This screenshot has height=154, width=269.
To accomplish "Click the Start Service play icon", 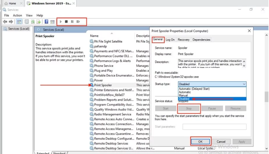I will tap(61, 21).
